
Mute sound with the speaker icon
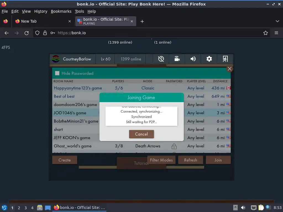[x=193, y=59]
